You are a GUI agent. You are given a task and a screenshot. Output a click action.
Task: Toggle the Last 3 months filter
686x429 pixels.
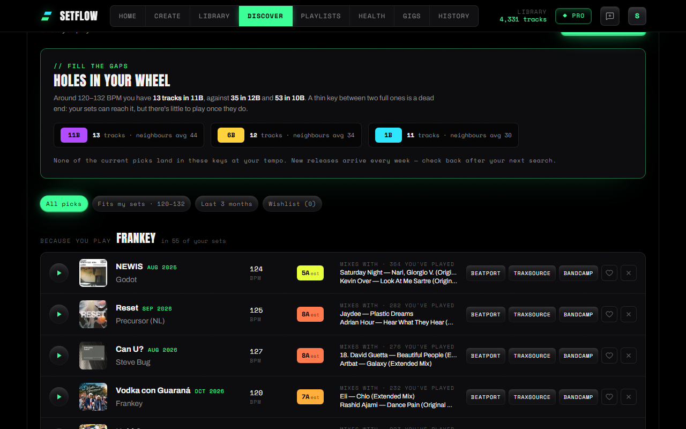tap(227, 204)
